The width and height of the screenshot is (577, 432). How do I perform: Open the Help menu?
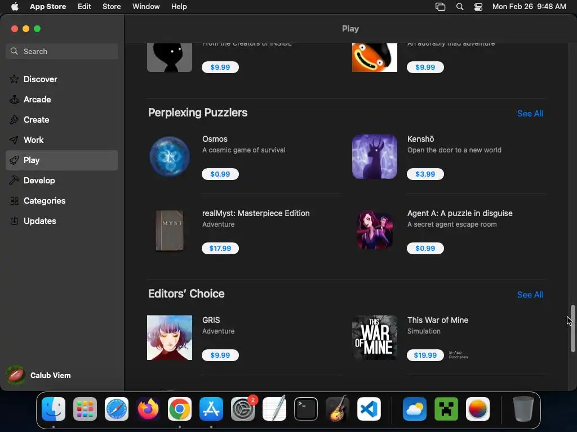(179, 7)
